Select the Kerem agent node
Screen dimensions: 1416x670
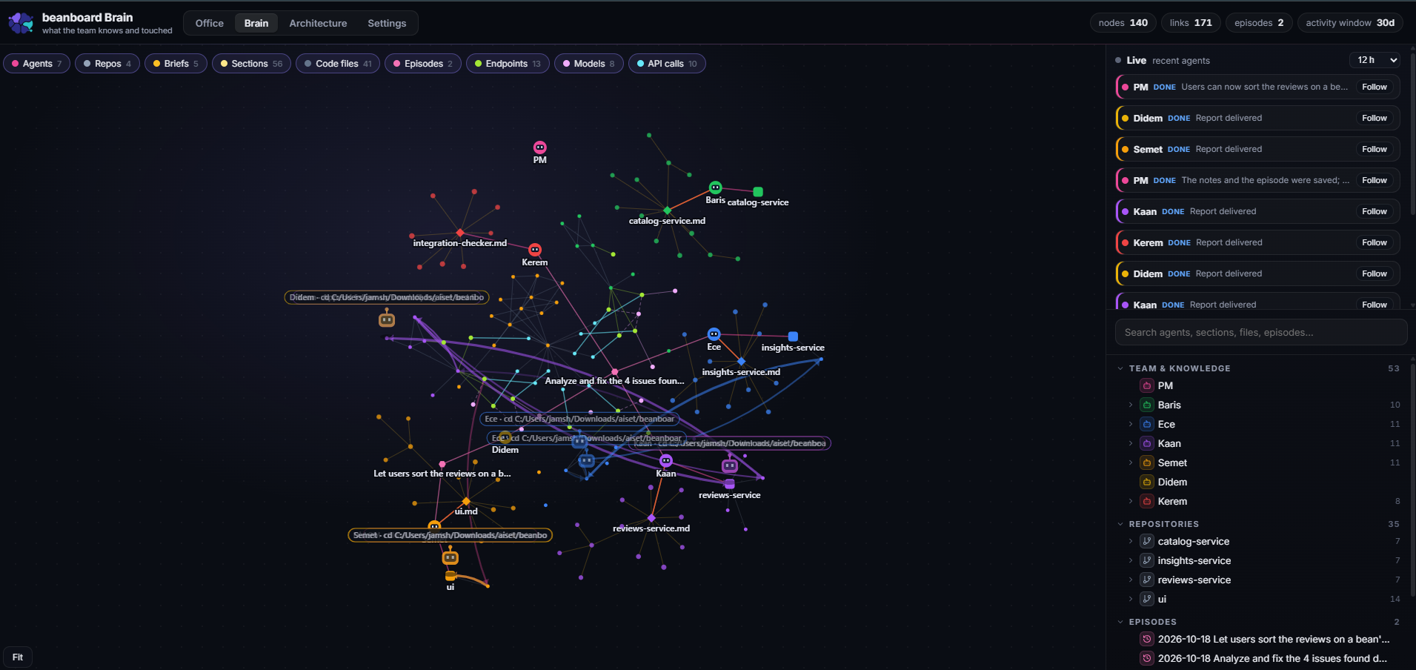pyautogui.click(x=535, y=250)
